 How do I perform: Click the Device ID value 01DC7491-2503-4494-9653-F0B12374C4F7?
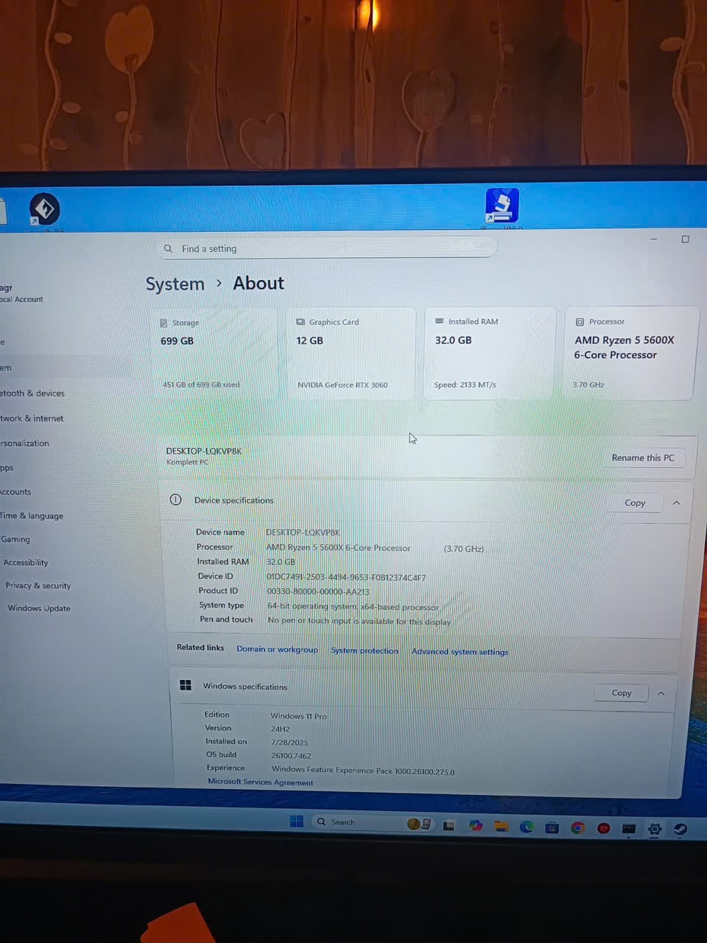(x=346, y=578)
